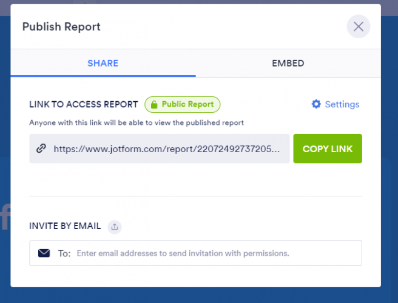Click the LINK TO ACCESS REPORT heading
The image size is (398, 303).
84,104
